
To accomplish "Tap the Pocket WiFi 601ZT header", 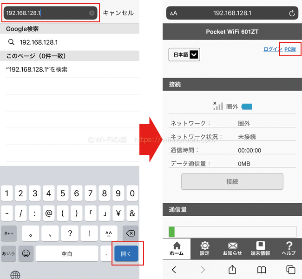I will 232,32.
